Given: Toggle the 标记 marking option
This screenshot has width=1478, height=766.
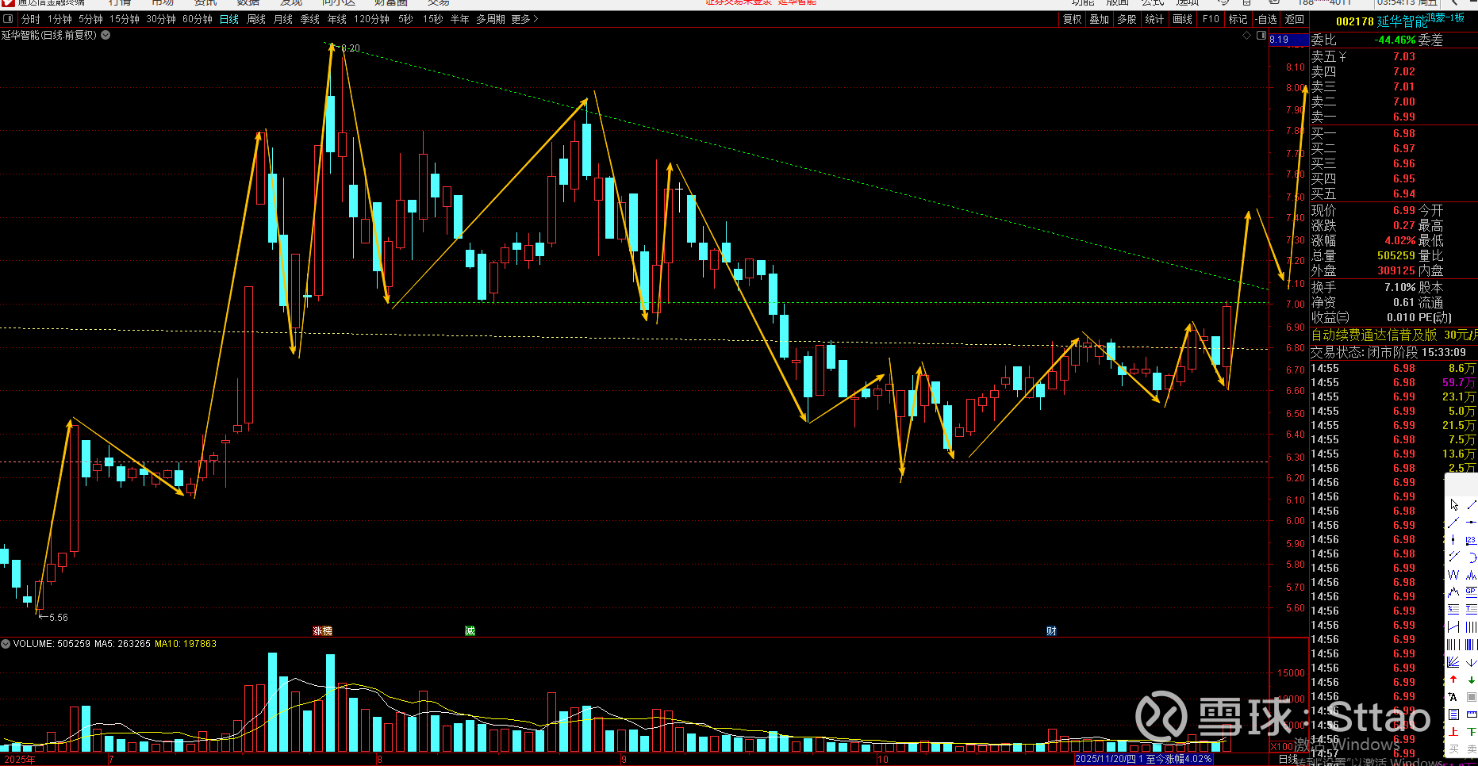Looking at the screenshot, I should [1238, 19].
